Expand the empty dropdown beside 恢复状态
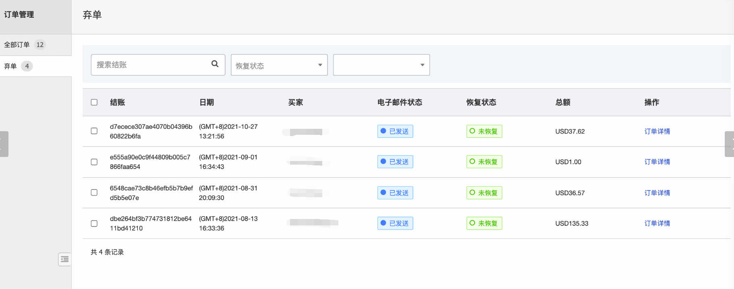 [x=381, y=65]
